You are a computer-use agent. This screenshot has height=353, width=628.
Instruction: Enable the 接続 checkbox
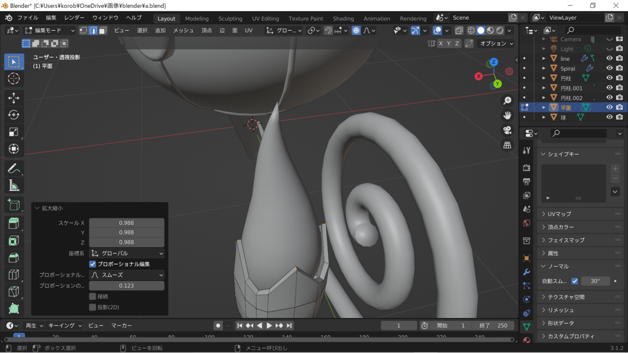point(93,297)
